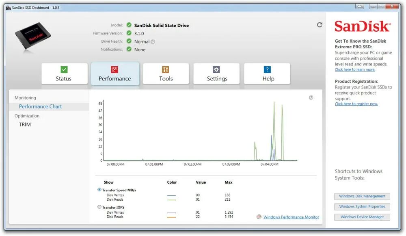406x236 pixels.
Task: Open the Windows Performance Monitor link
Action: coord(291,217)
